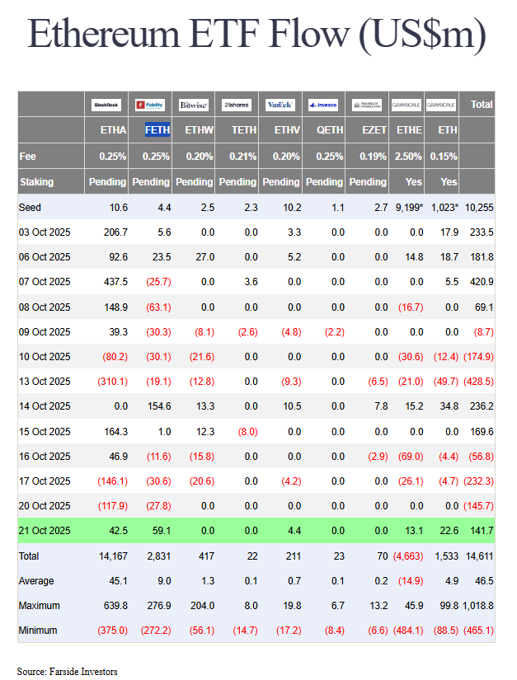This screenshot has height=680, width=517.
Task: Click the Total column header
Action: 481,105
